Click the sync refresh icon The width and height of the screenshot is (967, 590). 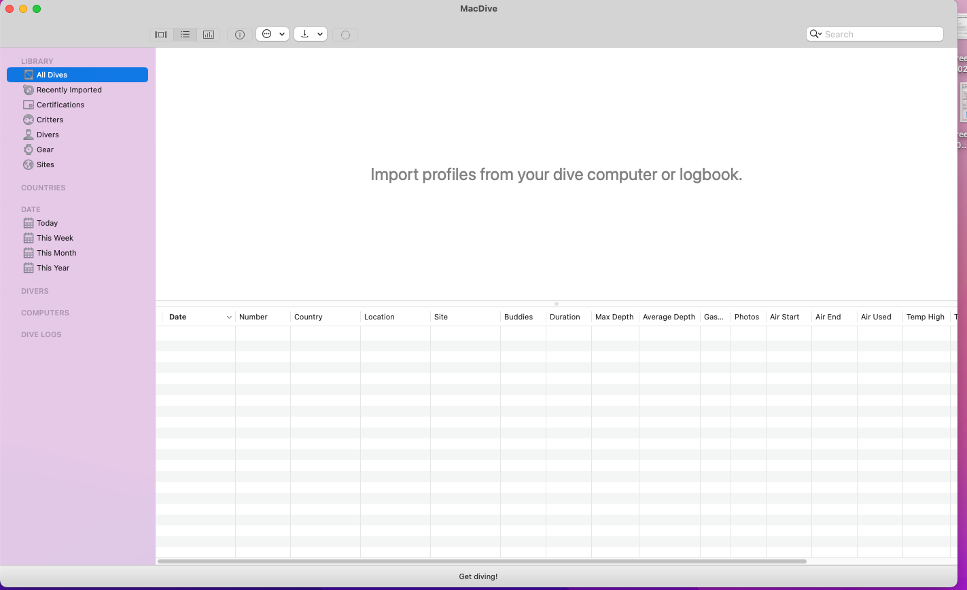pos(345,35)
